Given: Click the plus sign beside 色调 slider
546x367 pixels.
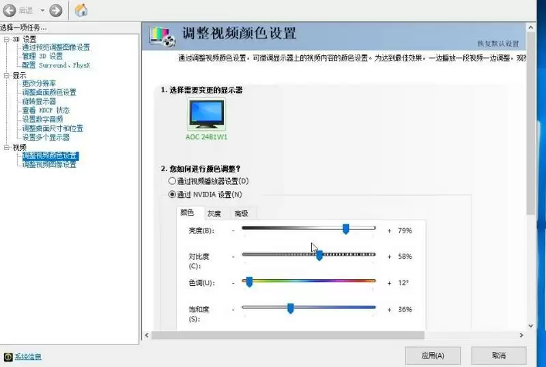Looking at the screenshot, I should tap(389, 283).
